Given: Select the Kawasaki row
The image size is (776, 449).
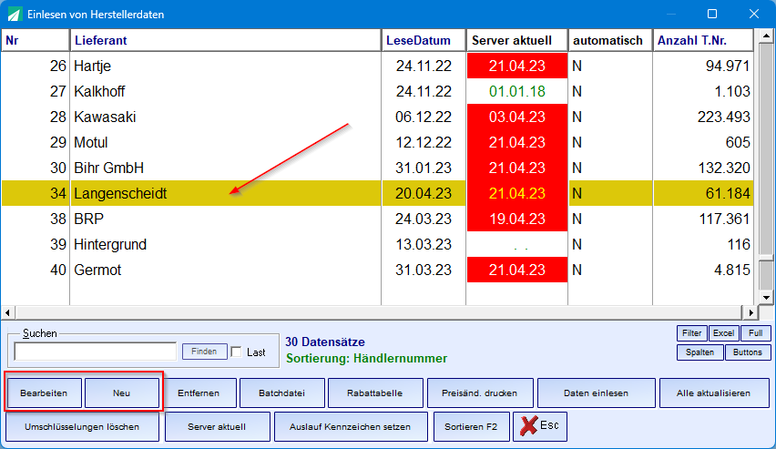Looking at the screenshot, I should (378, 117).
